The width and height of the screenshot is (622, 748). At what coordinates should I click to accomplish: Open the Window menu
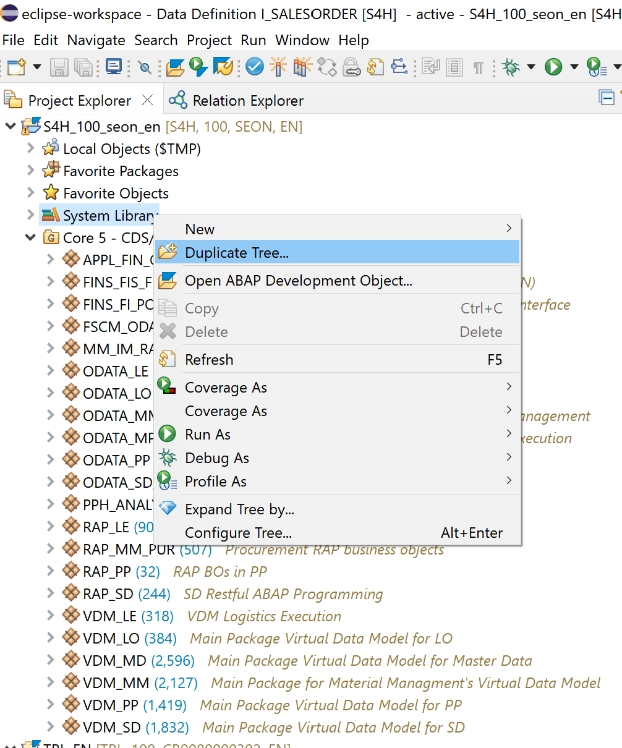[302, 40]
